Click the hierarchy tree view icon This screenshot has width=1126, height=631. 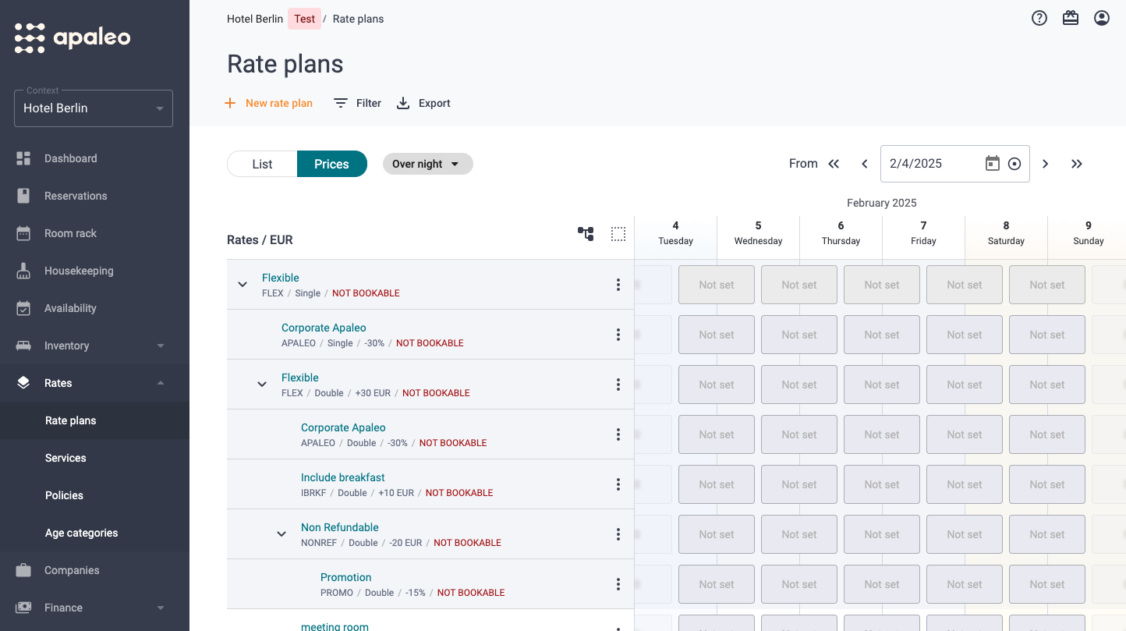tap(586, 234)
